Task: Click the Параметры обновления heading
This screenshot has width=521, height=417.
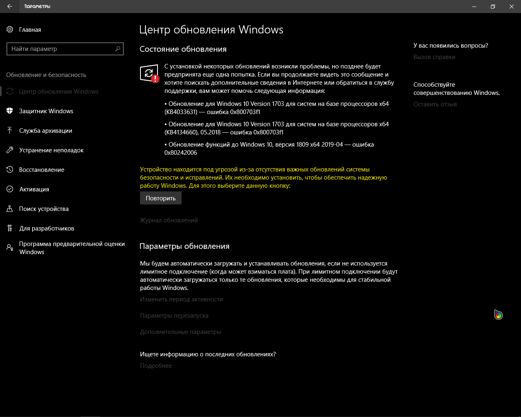Action: pos(184,246)
